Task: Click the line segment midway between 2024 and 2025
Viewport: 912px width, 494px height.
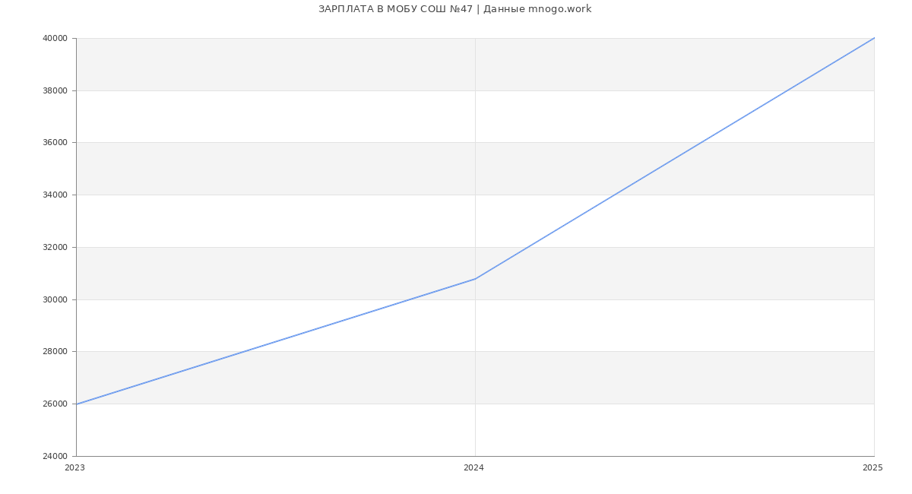Action: point(675,158)
